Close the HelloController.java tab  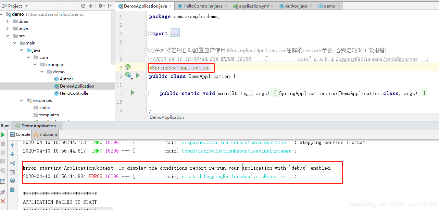click(x=226, y=6)
